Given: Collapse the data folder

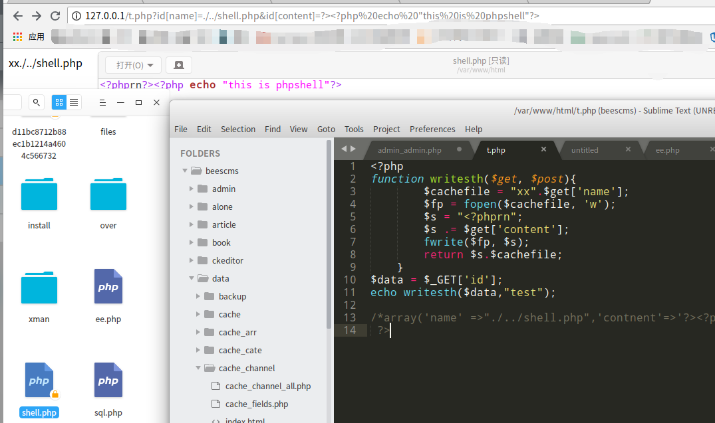Looking at the screenshot, I should (x=192, y=278).
